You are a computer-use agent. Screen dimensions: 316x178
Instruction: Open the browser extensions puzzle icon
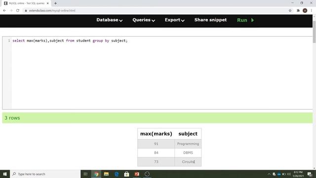(298, 10)
